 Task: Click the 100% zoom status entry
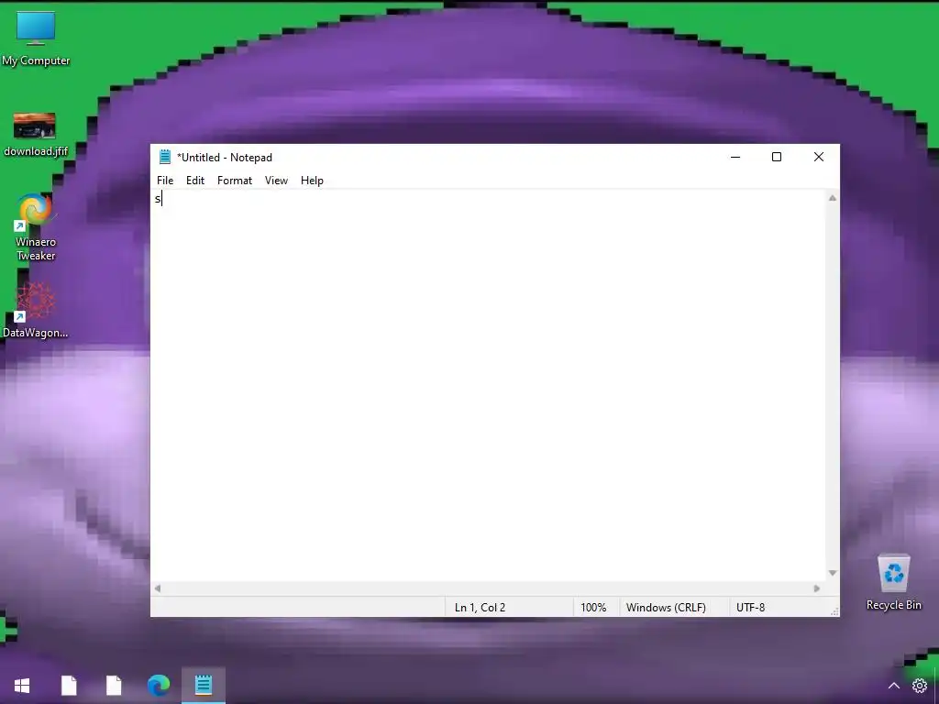point(593,607)
